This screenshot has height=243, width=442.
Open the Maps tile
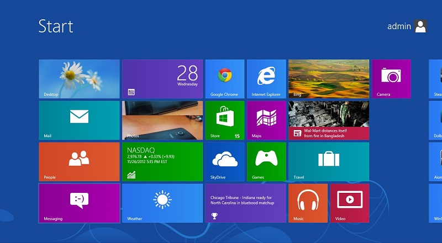[x=266, y=120]
